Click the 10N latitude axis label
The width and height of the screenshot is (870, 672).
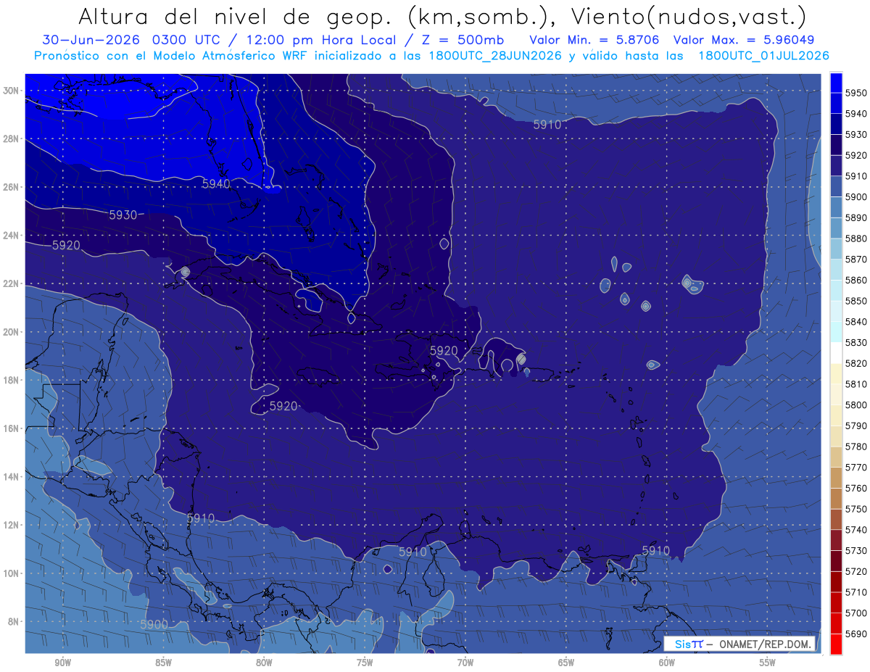tap(11, 573)
